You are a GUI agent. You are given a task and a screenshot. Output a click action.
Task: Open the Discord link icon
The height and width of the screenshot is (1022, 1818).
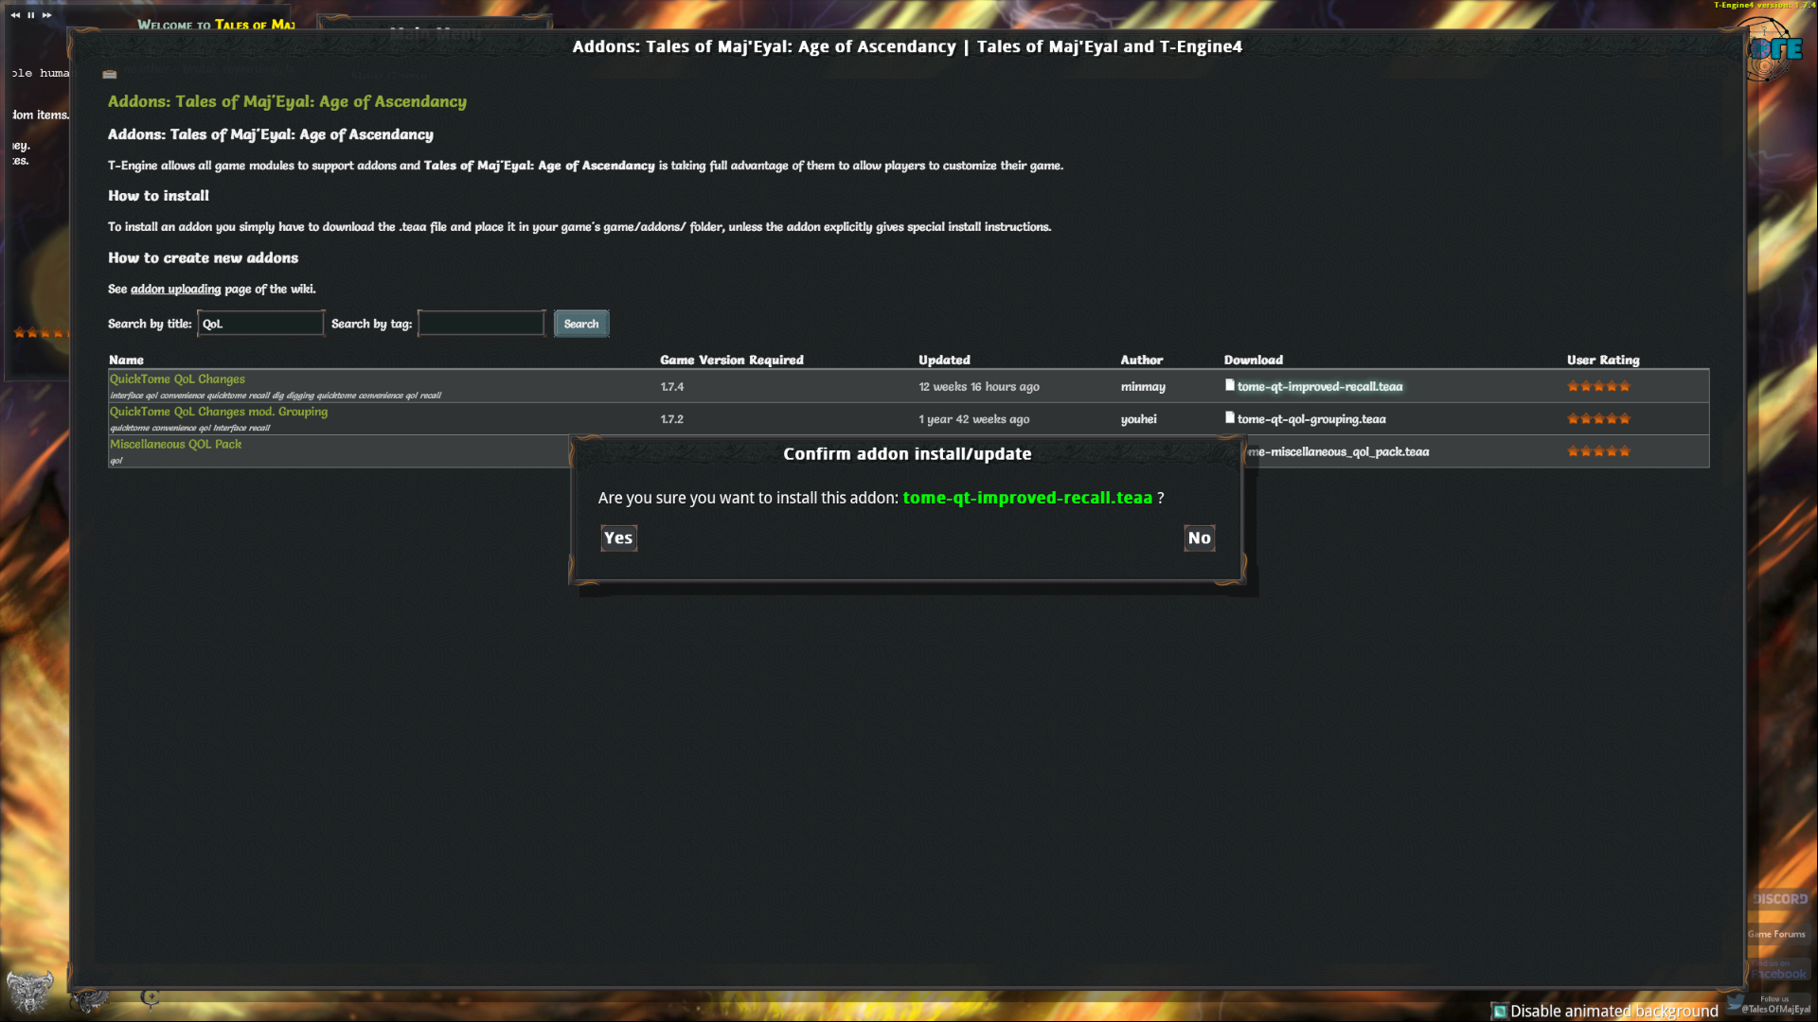1779,899
